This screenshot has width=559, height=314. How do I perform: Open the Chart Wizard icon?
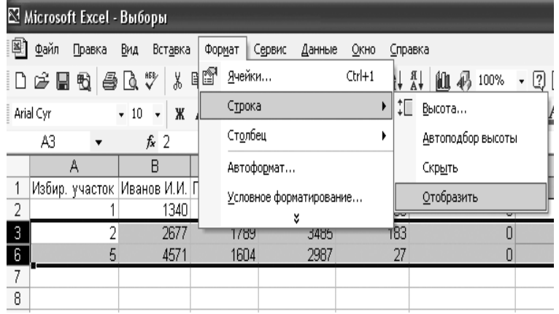(443, 80)
